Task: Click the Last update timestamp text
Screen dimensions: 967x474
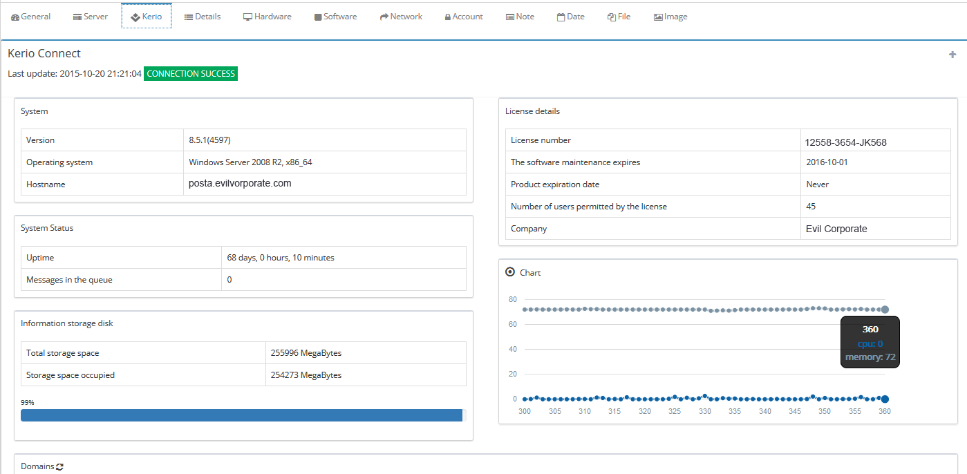Action: click(x=75, y=74)
